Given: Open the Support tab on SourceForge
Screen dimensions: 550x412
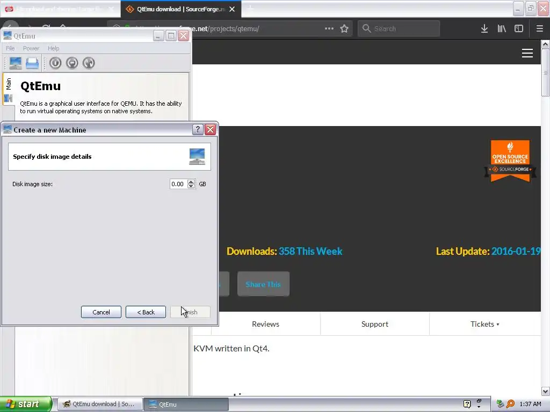Looking at the screenshot, I should pos(374,324).
